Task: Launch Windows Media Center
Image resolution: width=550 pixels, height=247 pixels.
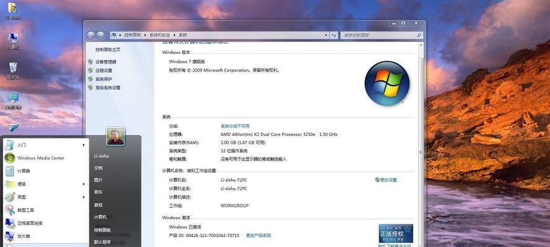Action: (x=46, y=158)
